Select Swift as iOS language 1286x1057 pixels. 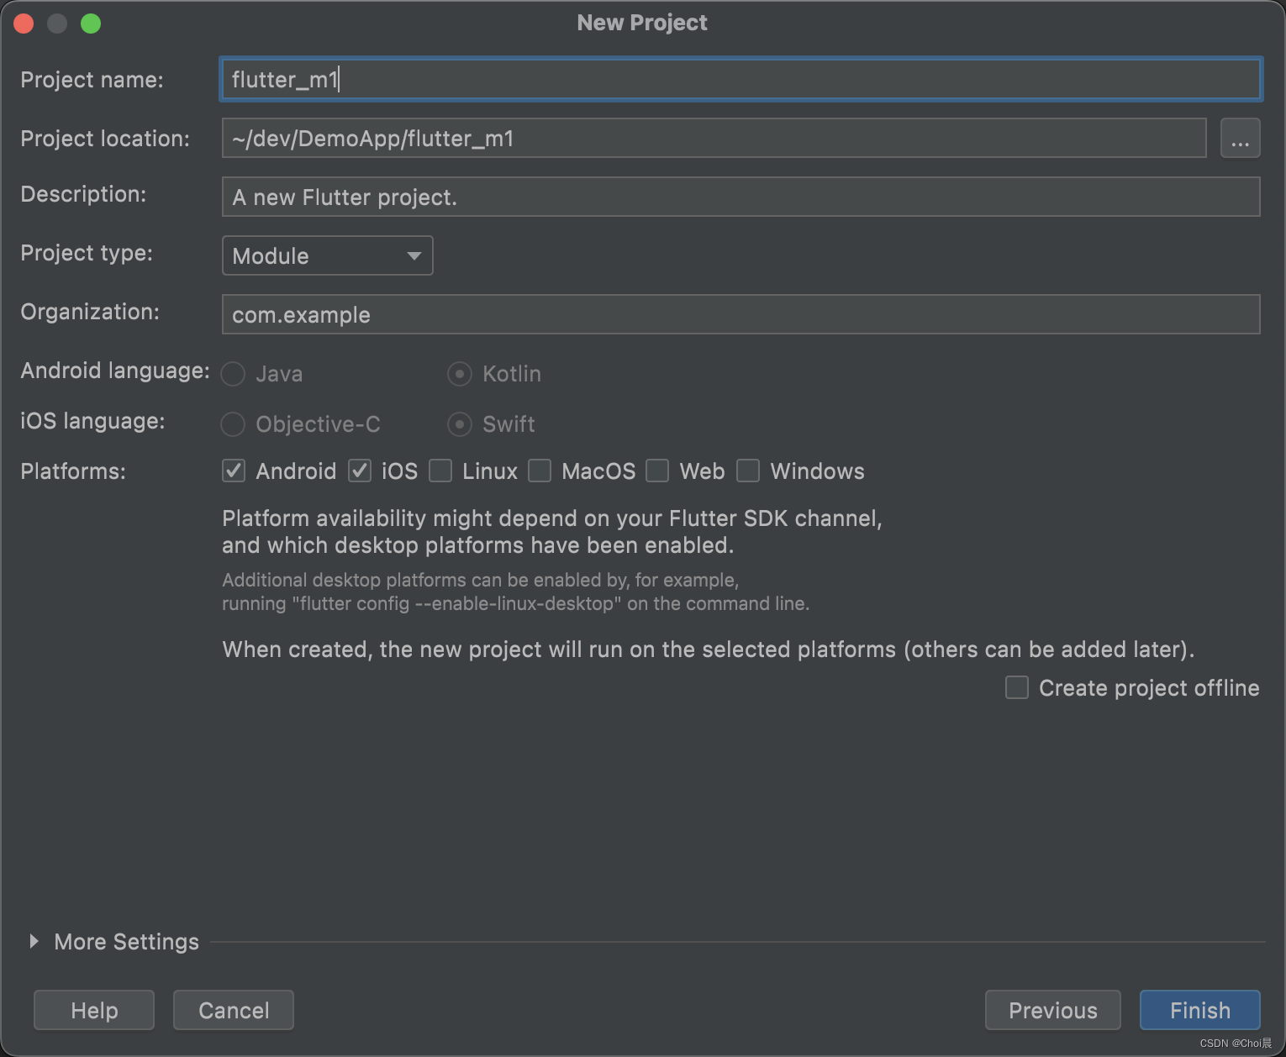click(460, 424)
